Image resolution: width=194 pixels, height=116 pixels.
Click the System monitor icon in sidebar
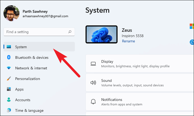[9, 47]
